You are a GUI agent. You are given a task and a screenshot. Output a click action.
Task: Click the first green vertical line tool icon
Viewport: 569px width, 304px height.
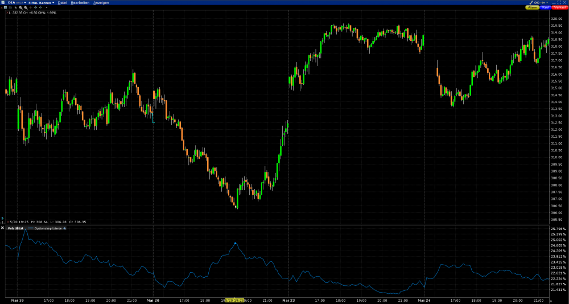[x=35, y=7]
